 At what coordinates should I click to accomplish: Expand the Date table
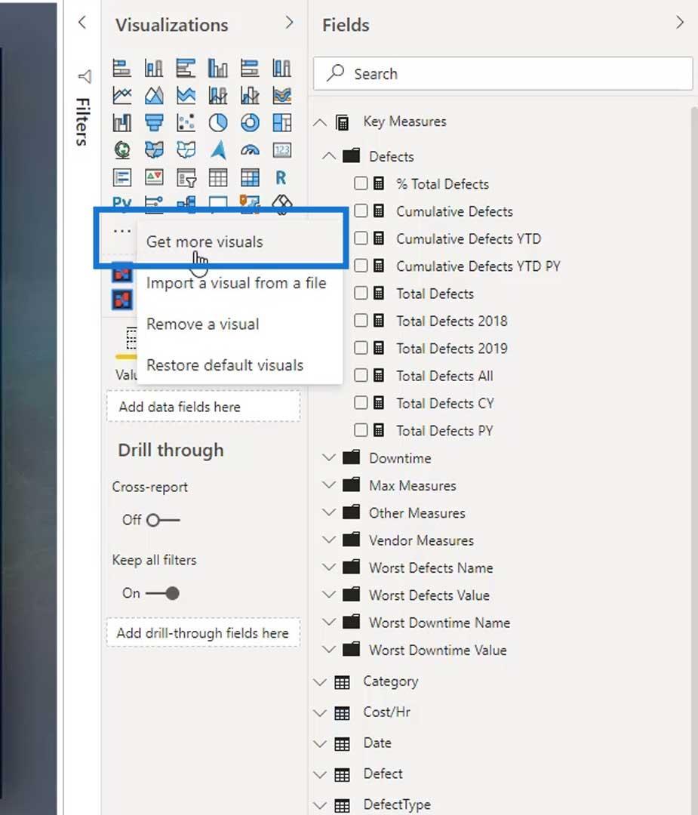tap(320, 744)
